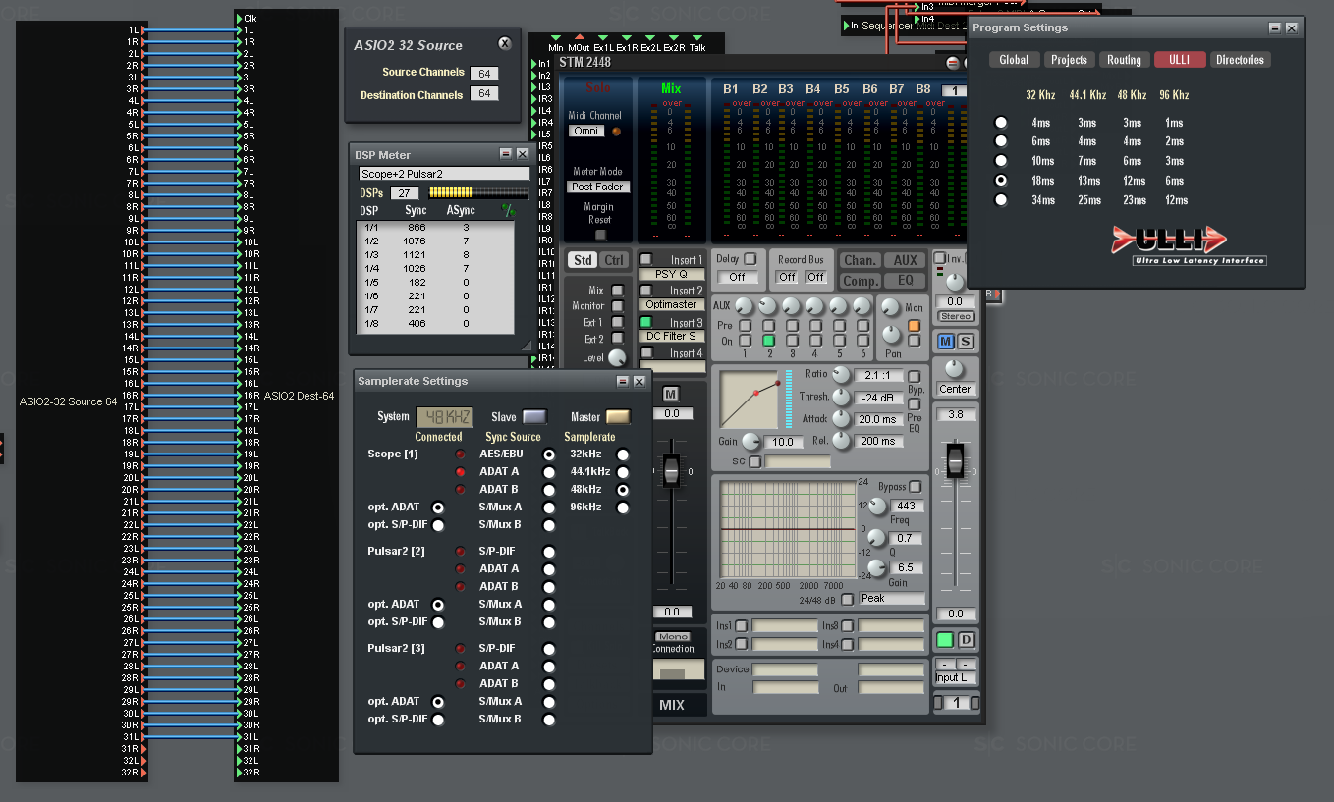Screen dimensions: 1334x802
Task: Click the blue M mute button
Action: [x=945, y=342]
